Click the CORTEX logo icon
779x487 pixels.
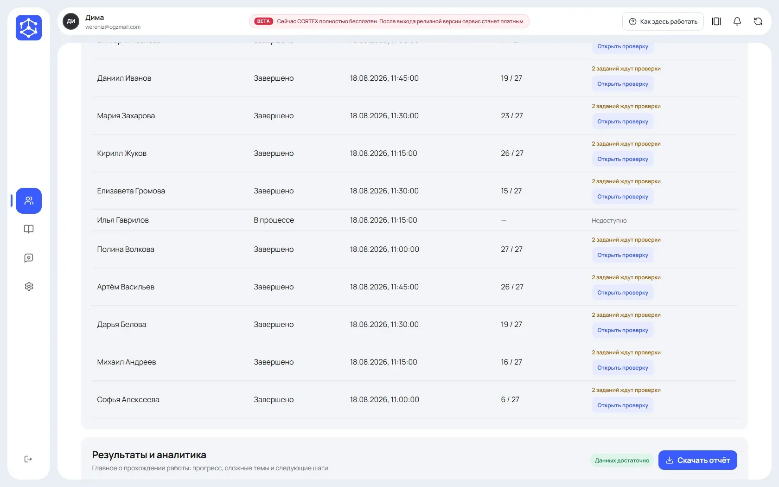pyautogui.click(x=29, y=28)
